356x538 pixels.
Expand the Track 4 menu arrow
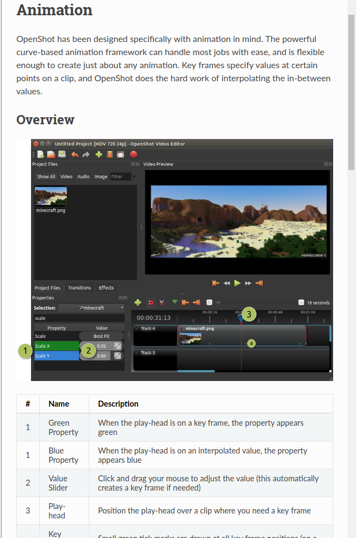tap(137, 328)
